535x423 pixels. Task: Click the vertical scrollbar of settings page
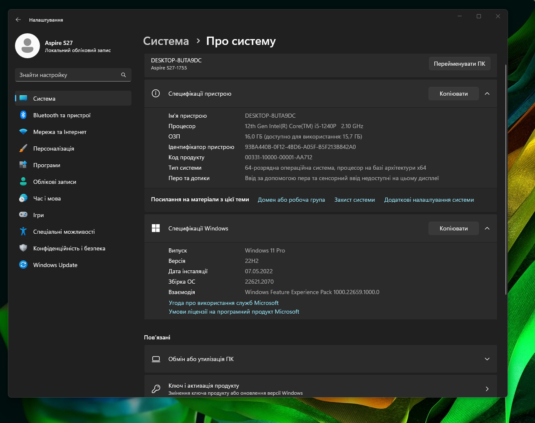click(506, 180)
